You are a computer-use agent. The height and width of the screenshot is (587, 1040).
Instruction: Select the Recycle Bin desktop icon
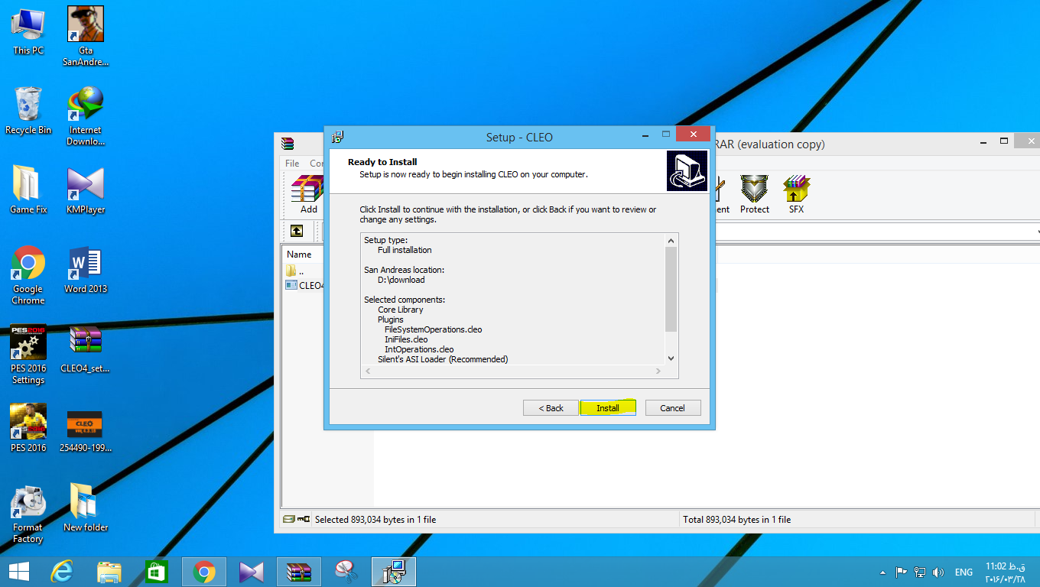pyautogui.click(x=28, y=110)
